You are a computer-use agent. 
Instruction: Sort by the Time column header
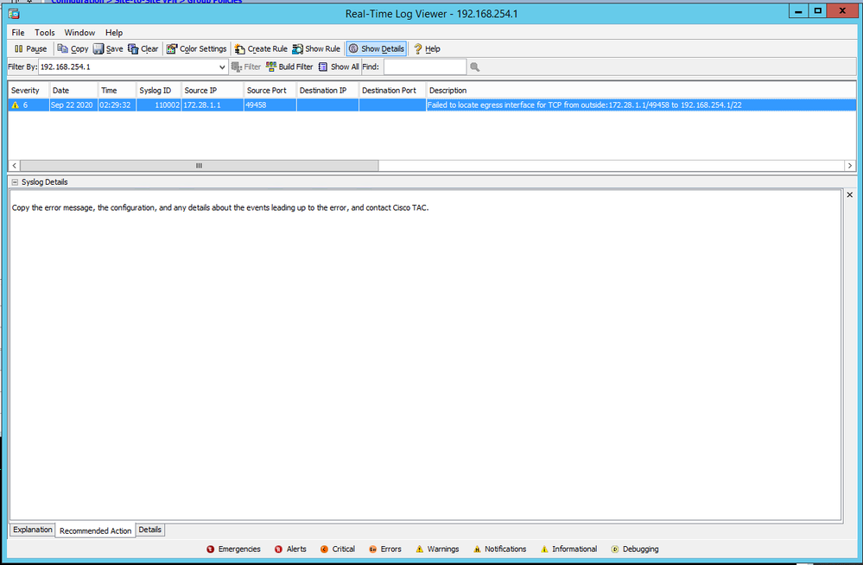pos(117,91)
